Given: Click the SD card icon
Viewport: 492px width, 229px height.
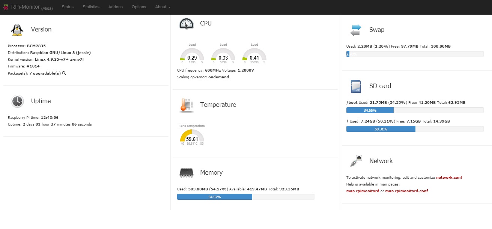Looking at the screenshot, I should (355, 86).
